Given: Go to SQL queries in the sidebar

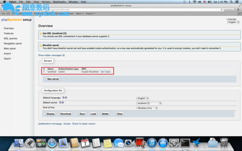Looking at the screenshot, I should pos(10,39).
